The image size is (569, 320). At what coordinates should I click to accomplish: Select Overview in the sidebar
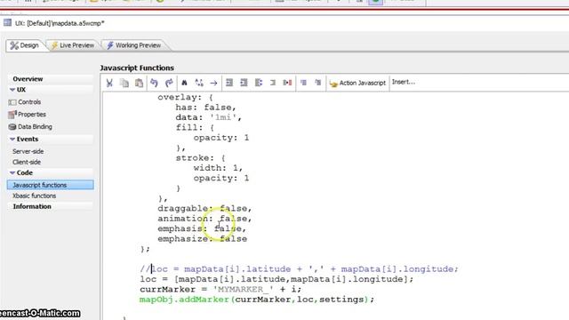pos(28,79)
